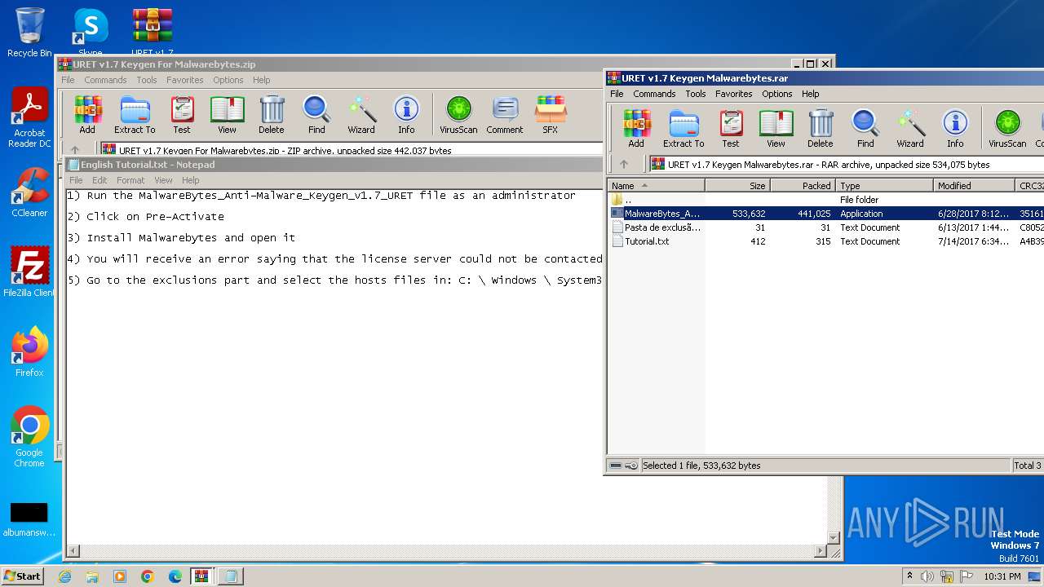
Task: Click Notepad vertical scrollbar down arrow
Action: coord(833,537)
